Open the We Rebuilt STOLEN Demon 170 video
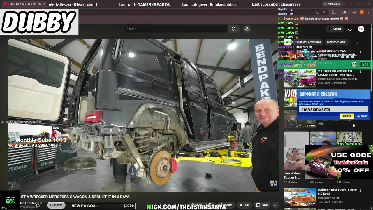Screen dimensions: 373x210 pyautogui.click(x=336, y=73)
